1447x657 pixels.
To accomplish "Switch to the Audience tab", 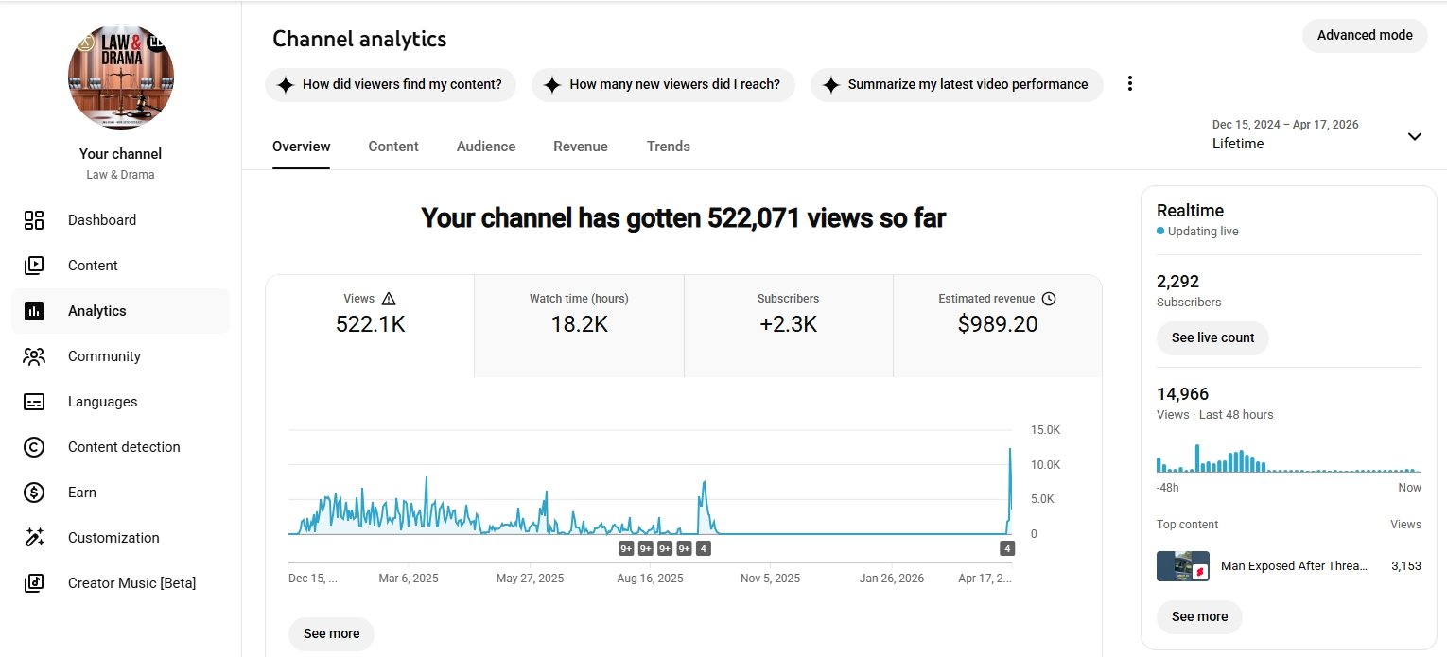I will click(486, 147).
